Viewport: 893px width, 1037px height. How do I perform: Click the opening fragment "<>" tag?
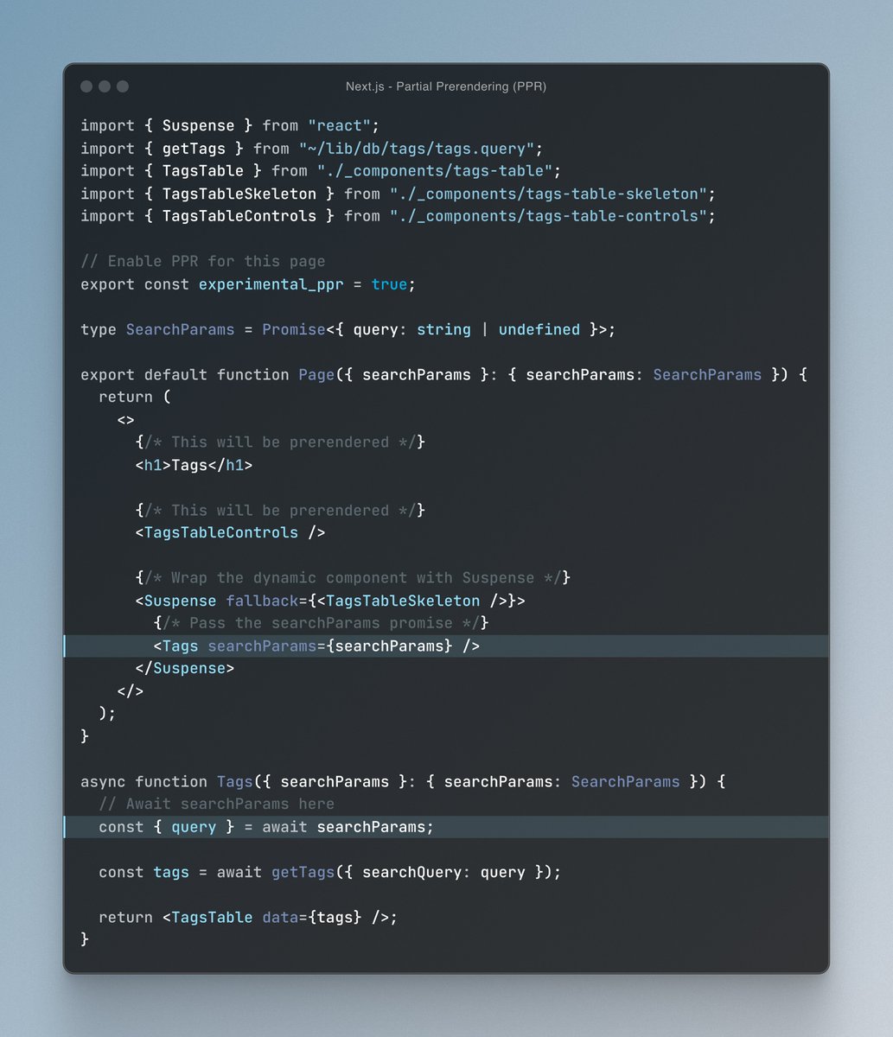tap(126, 419)
